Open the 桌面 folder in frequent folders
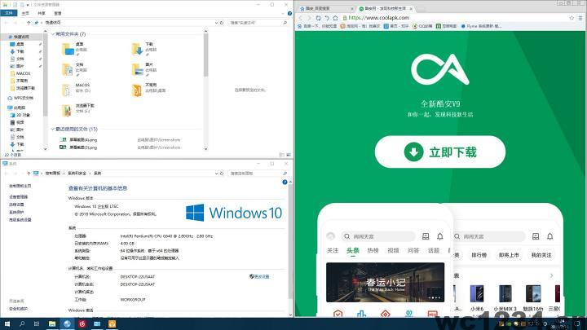 tap(75, 49)
